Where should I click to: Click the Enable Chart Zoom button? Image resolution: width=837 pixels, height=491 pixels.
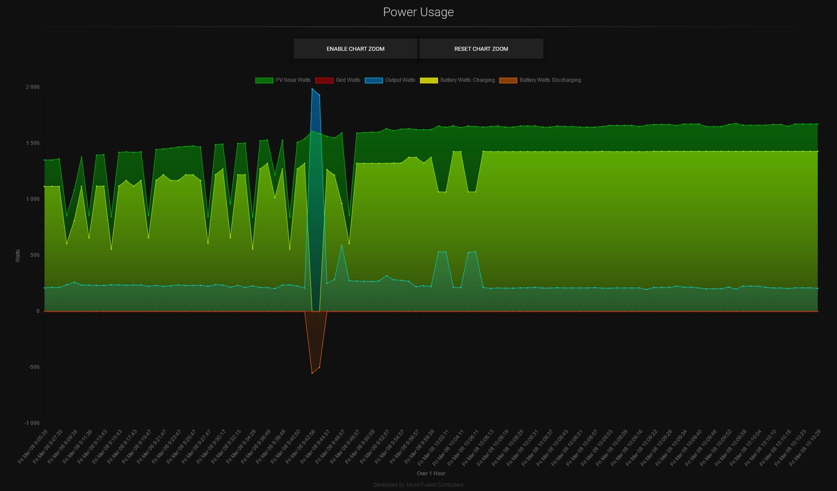tap(355, 49)
